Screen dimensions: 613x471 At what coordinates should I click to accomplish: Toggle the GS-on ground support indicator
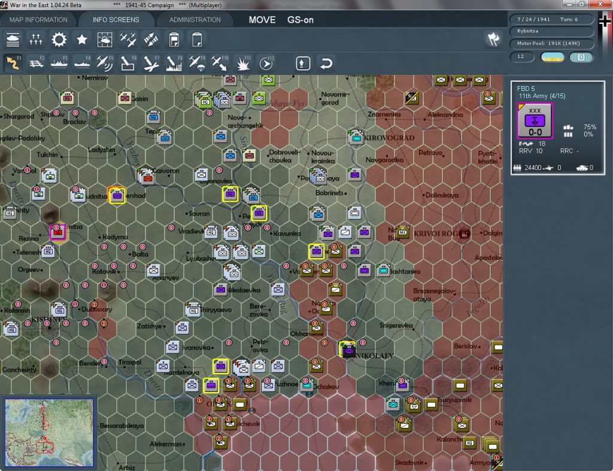[301, 20]
